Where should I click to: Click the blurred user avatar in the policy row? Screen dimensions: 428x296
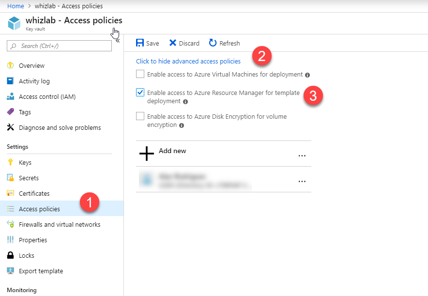coord(147,179)
